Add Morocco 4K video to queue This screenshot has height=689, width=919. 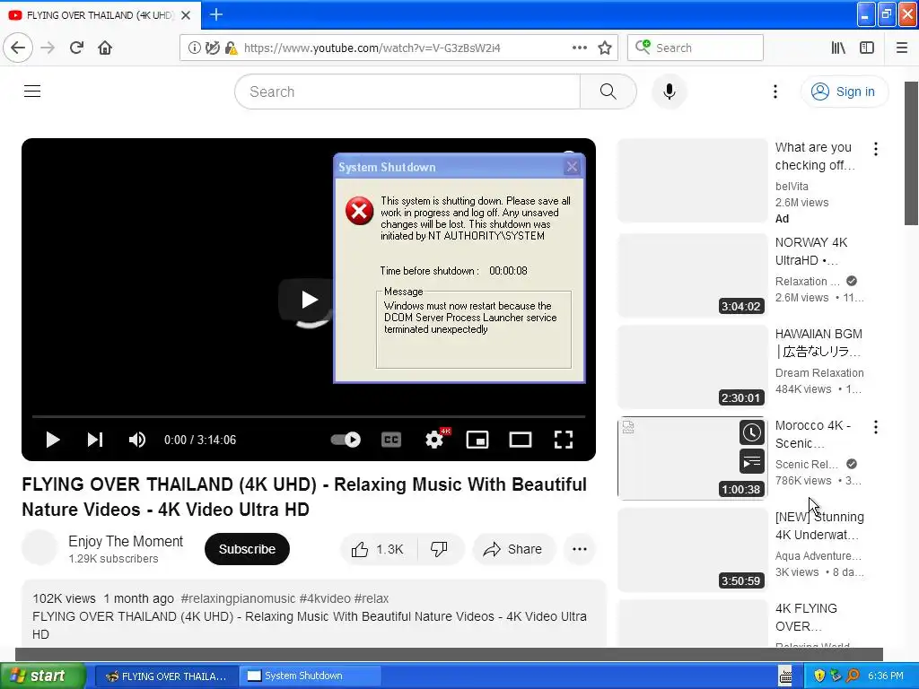pyautogui.click(x=751, y=462)
